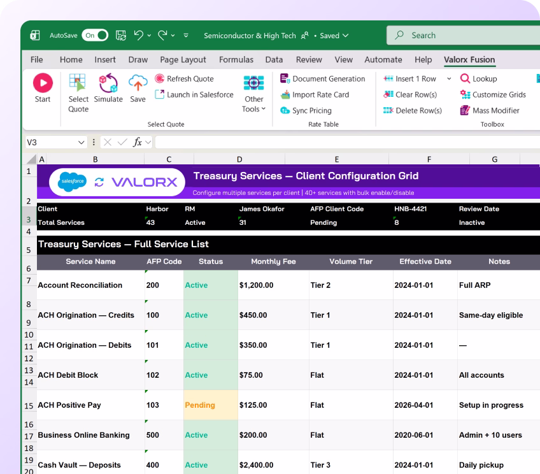Select column E header
The height and width of the screenshot is (474, 540).
[337, 159]
